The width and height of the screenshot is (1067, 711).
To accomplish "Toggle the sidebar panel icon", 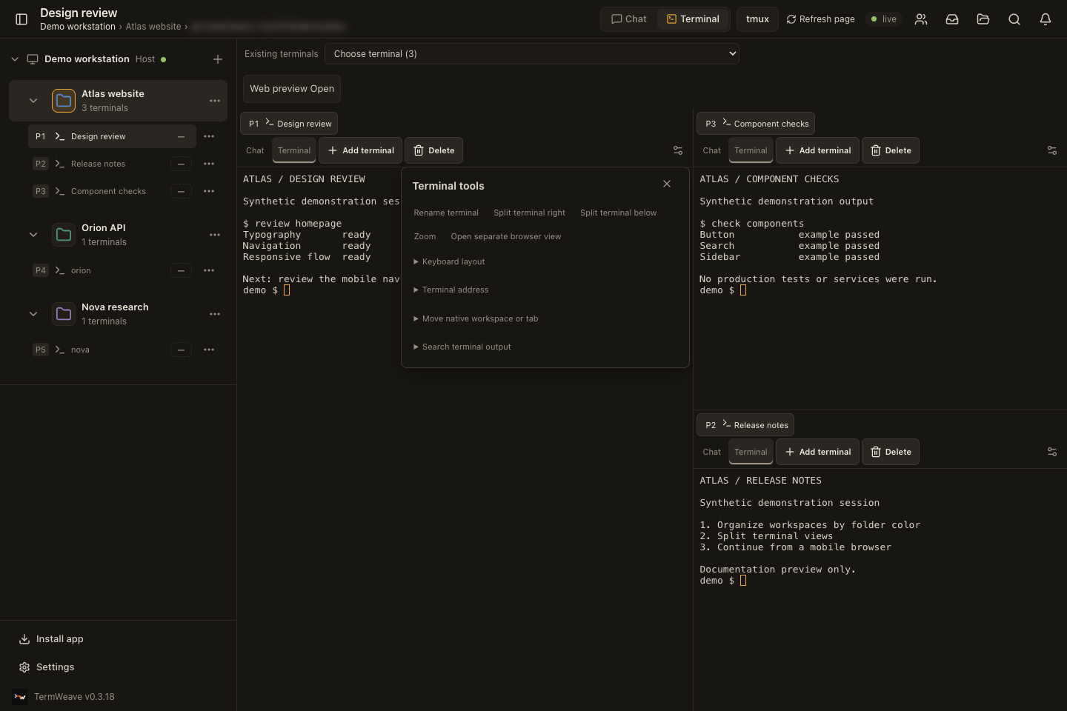I will point(21,19).
